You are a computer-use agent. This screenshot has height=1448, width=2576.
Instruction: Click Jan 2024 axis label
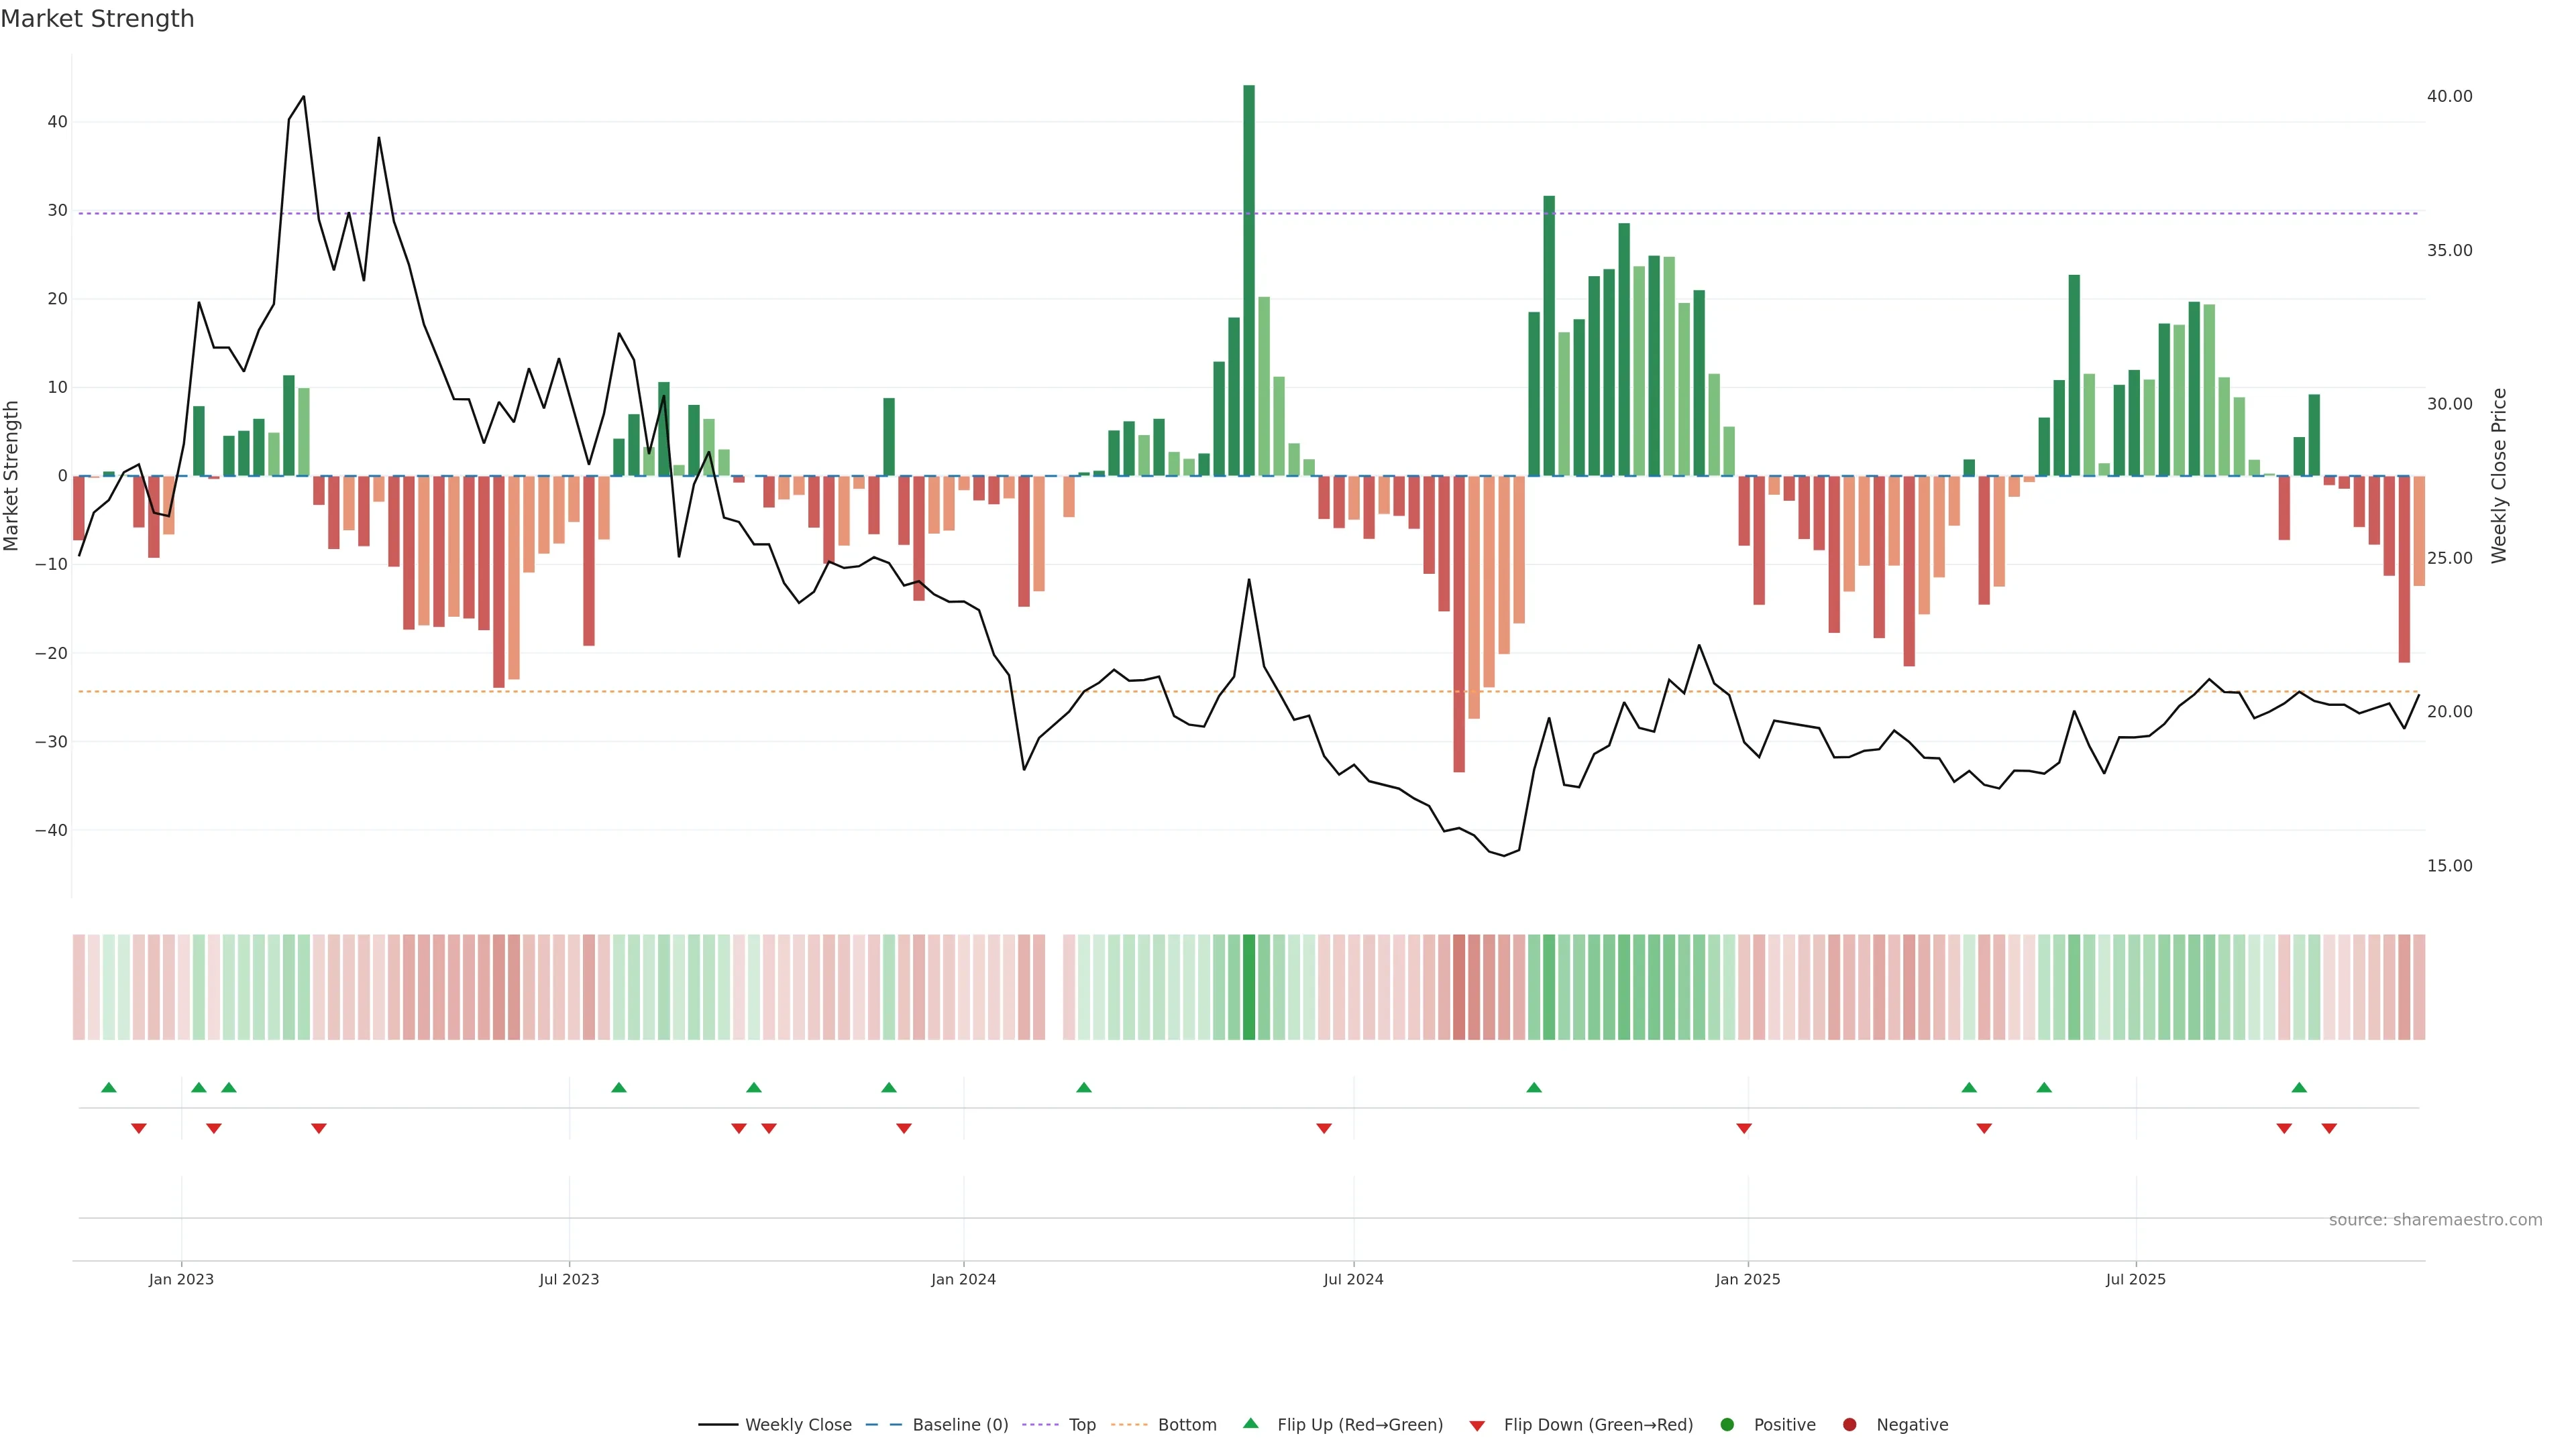(x=963, y=1279)
